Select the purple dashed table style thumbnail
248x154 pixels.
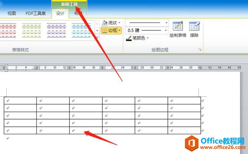tap(56, 30)
